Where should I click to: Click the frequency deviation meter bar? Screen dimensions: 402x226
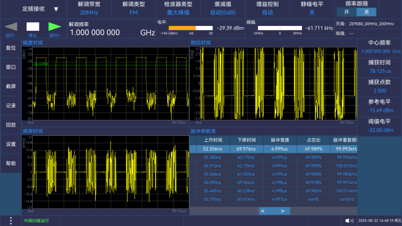280,28
